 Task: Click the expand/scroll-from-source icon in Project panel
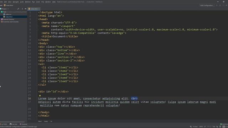click(18, 9)
